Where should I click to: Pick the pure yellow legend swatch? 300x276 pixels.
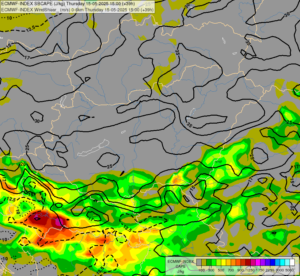point(223,262)
